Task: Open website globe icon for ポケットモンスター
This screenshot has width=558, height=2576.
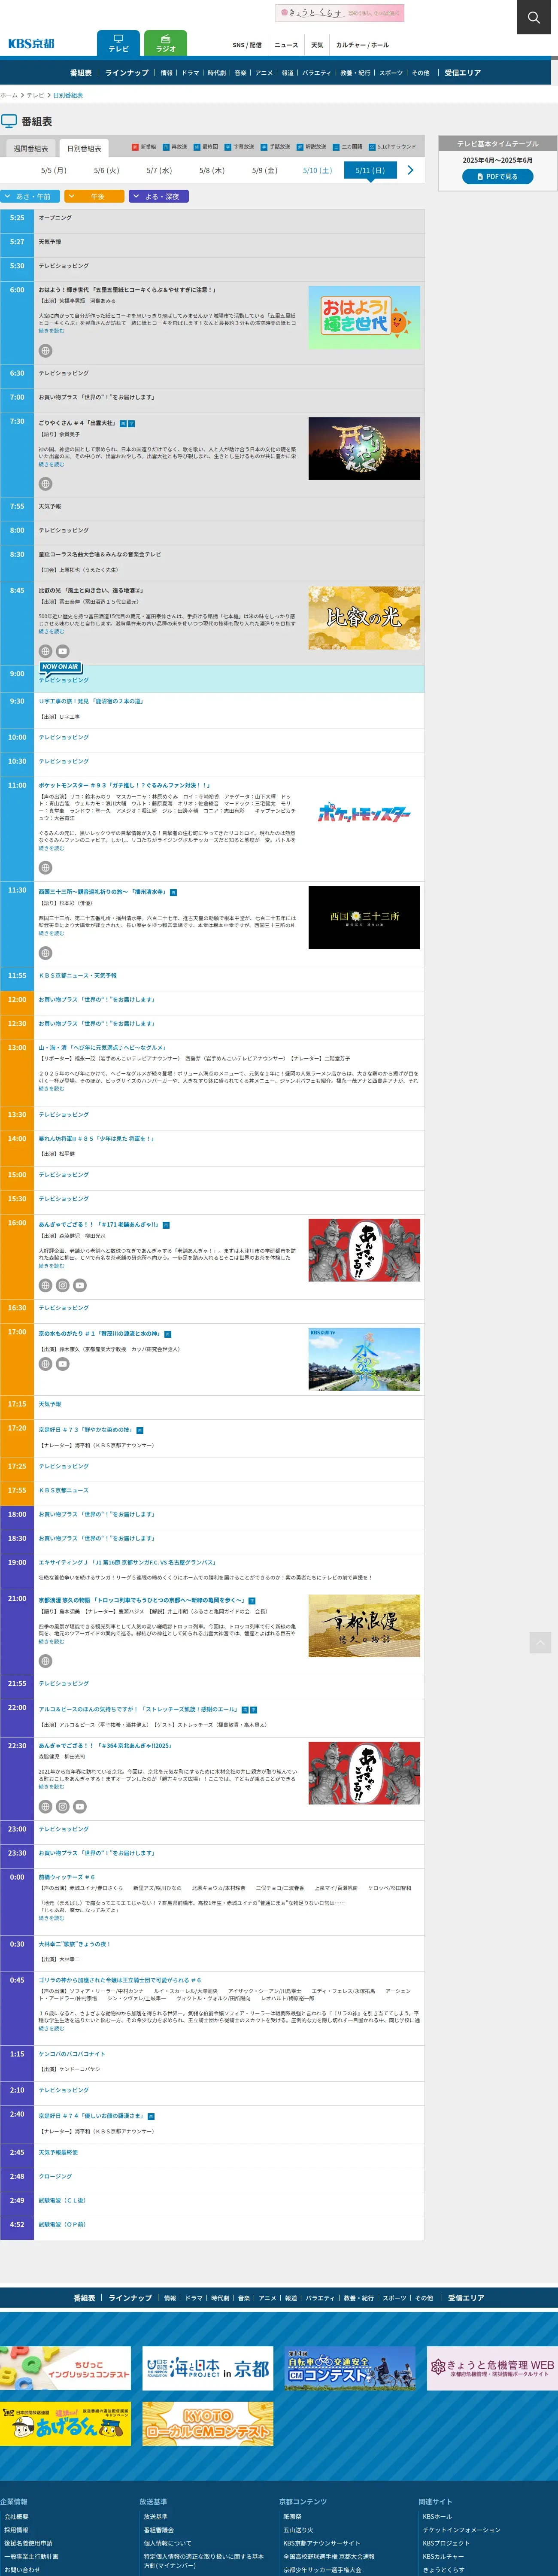Action: click(45, 868)
